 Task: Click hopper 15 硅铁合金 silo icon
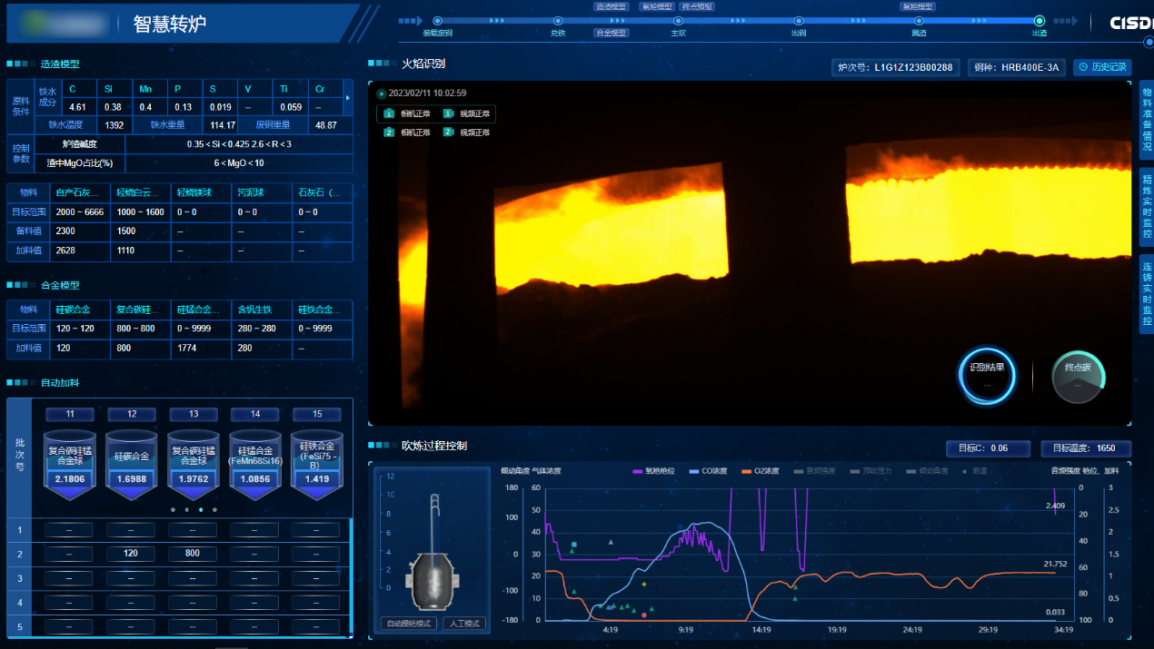[317, 464]
